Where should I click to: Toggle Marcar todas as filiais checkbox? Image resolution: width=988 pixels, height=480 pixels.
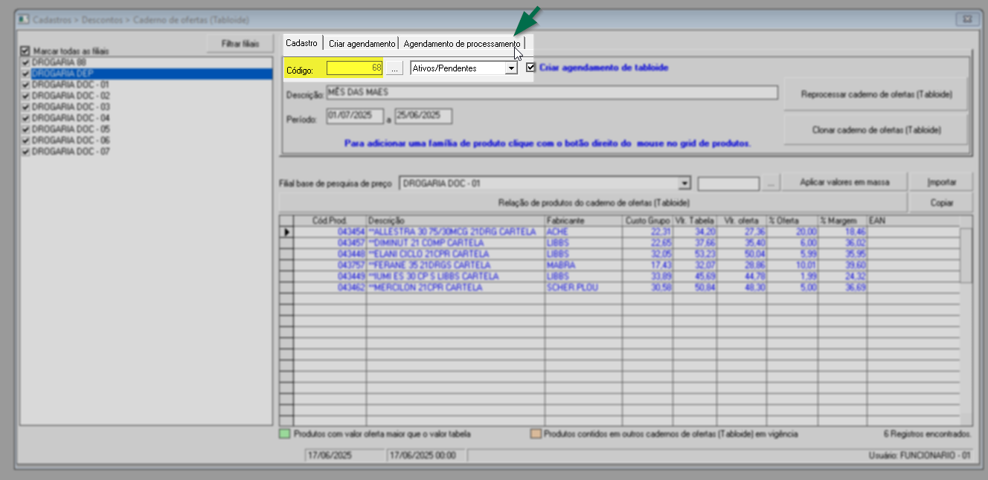[x=26, y=51]
